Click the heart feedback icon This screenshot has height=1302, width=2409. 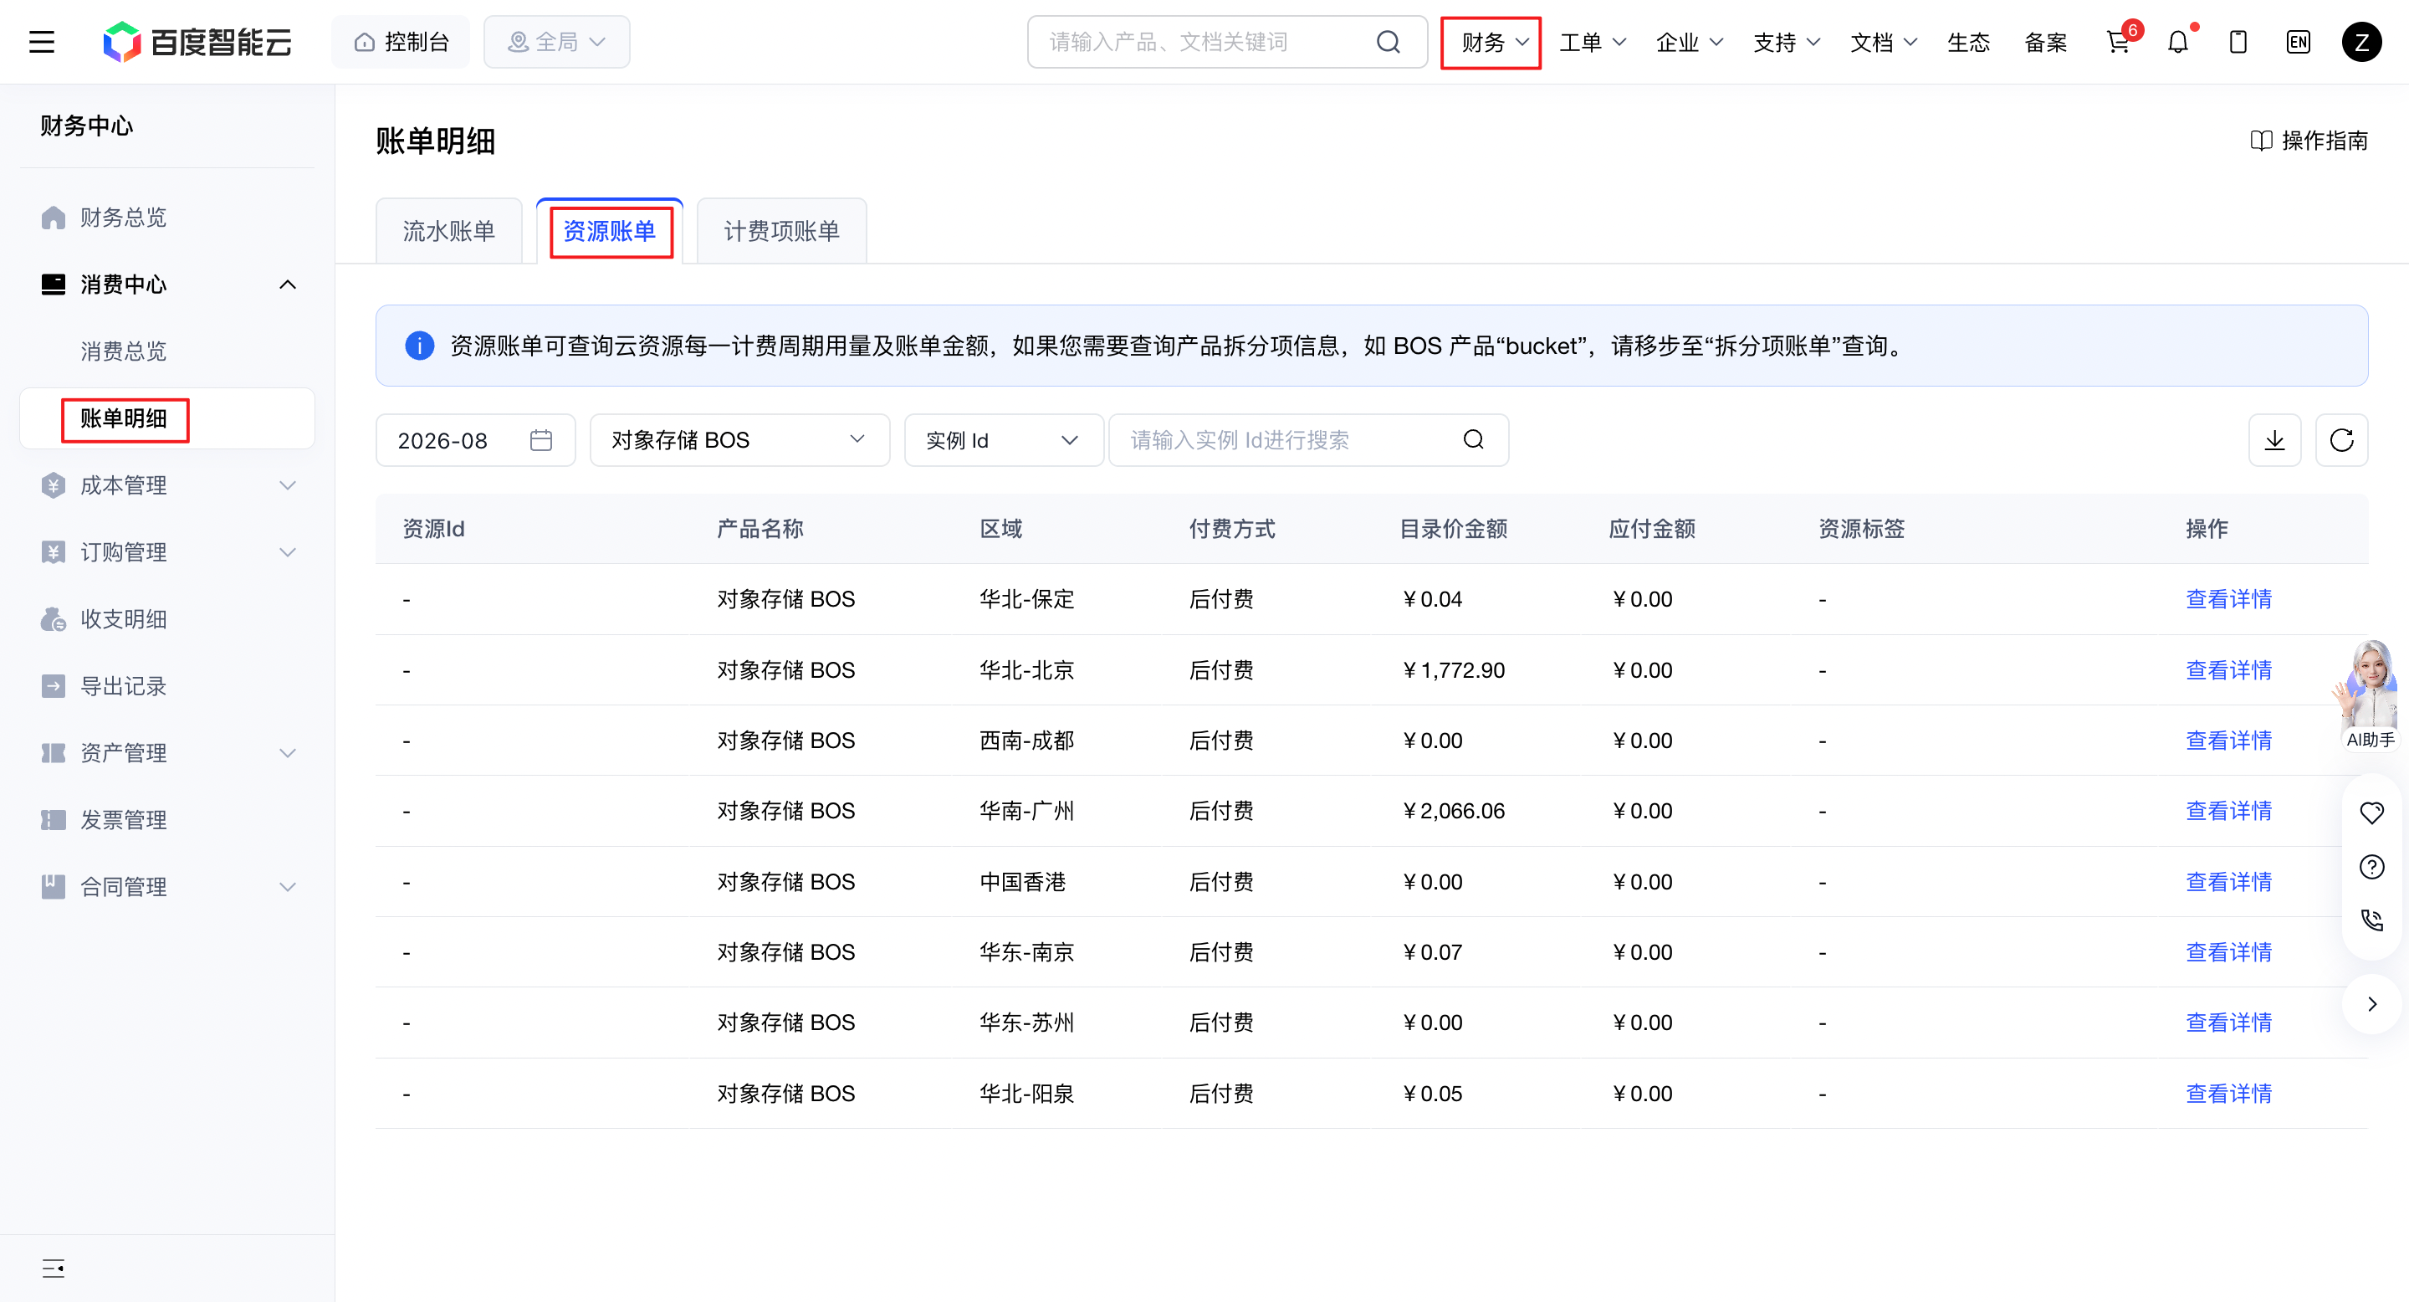2371,812
